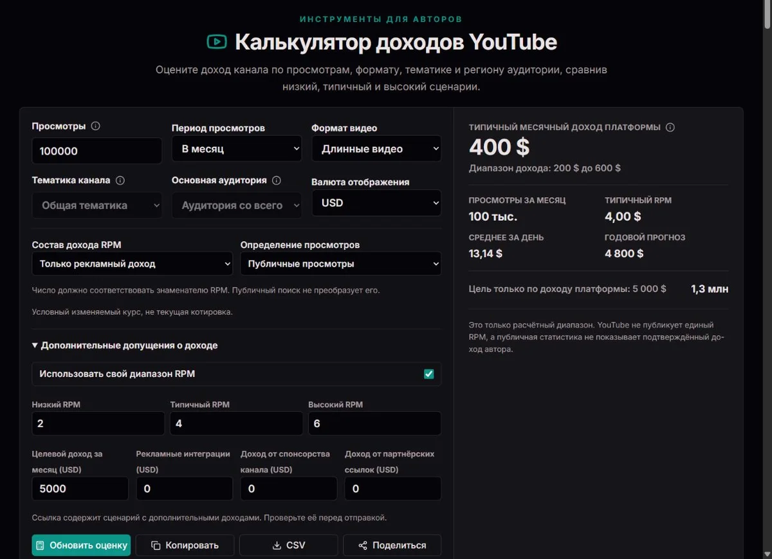Image resolution: width=772 pixels, height=559 pixels.
Task: Download results with the CSV button
Action: (288, 545)
